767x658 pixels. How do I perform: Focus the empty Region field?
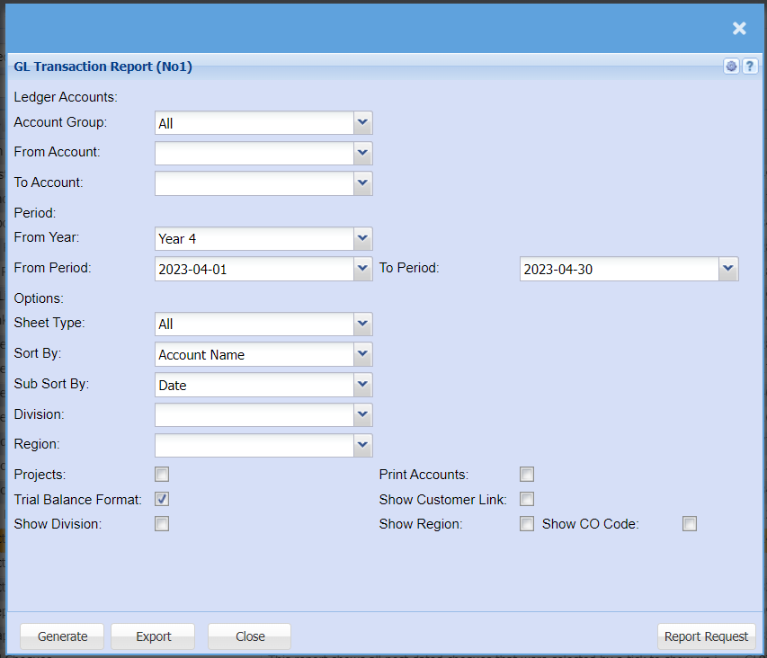click(254, 445)
